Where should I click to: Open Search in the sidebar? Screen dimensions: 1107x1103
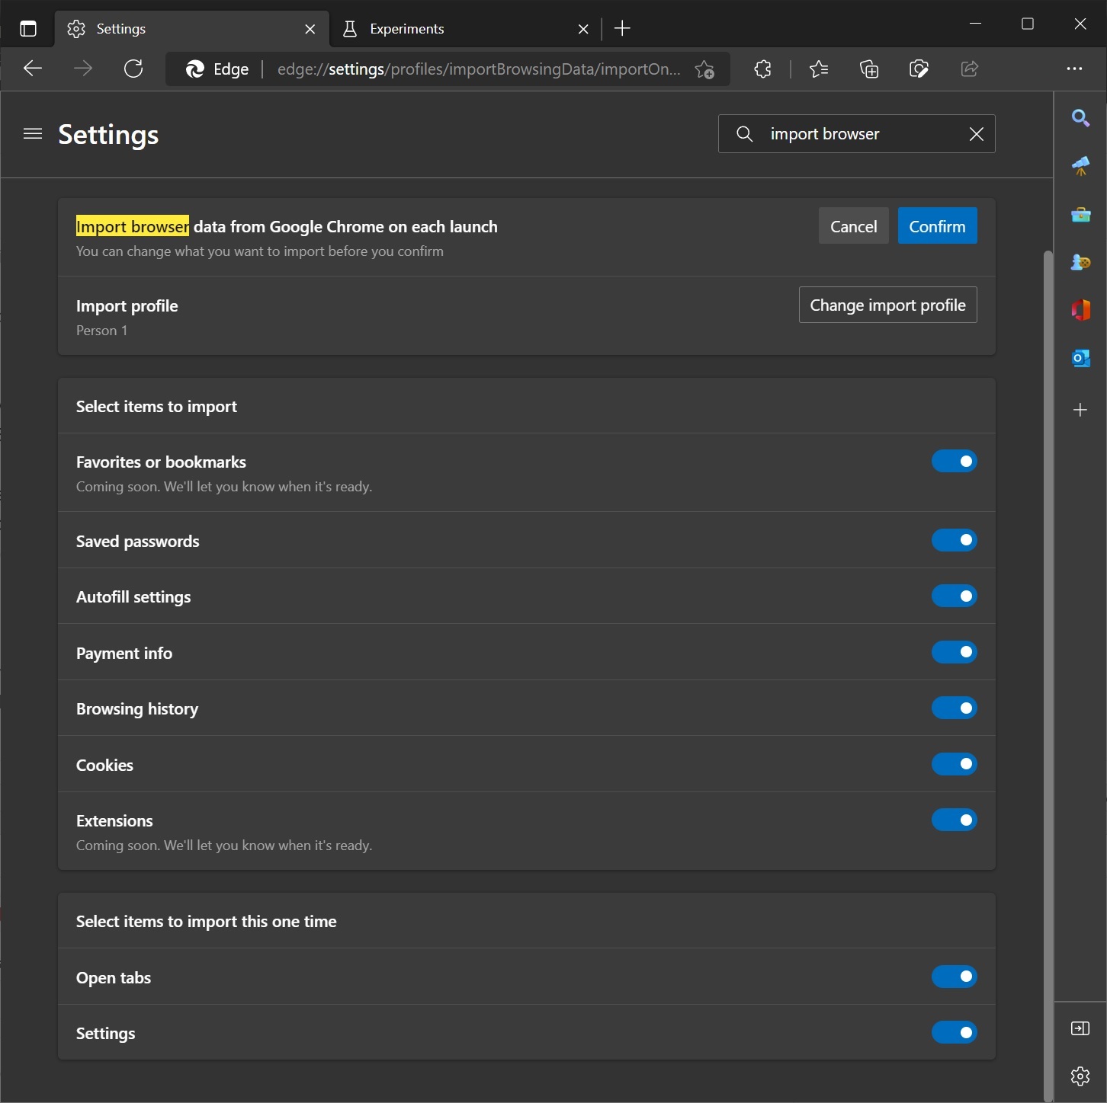(1080, 118)
